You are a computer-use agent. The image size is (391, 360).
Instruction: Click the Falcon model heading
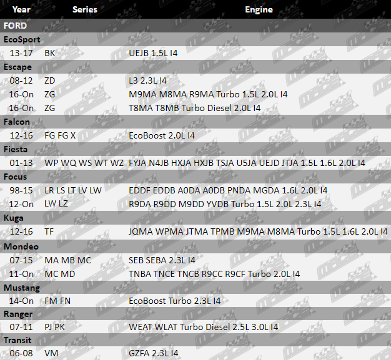point(17,122)
